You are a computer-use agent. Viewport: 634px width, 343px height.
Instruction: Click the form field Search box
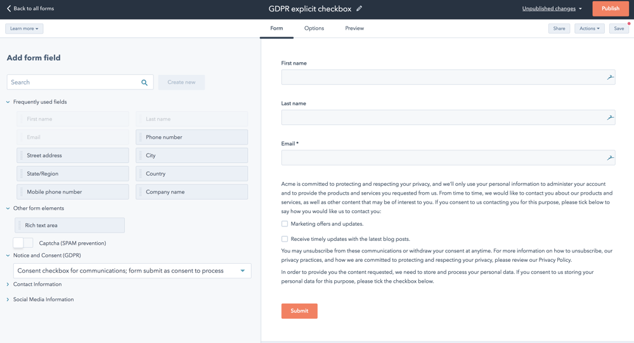pos(73,82)
